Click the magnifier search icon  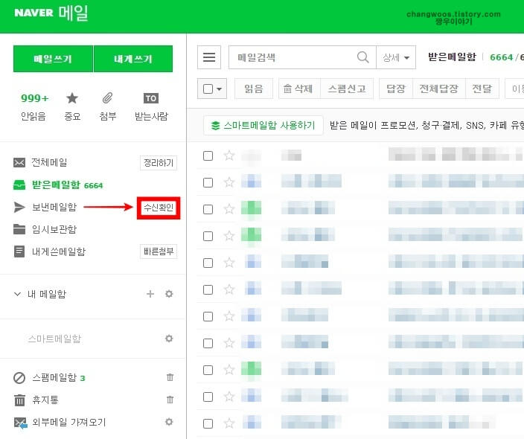tap(362, 57)
